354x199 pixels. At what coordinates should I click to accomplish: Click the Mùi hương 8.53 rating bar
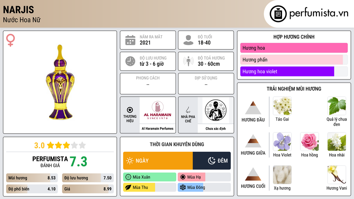[x=32, y=178]
